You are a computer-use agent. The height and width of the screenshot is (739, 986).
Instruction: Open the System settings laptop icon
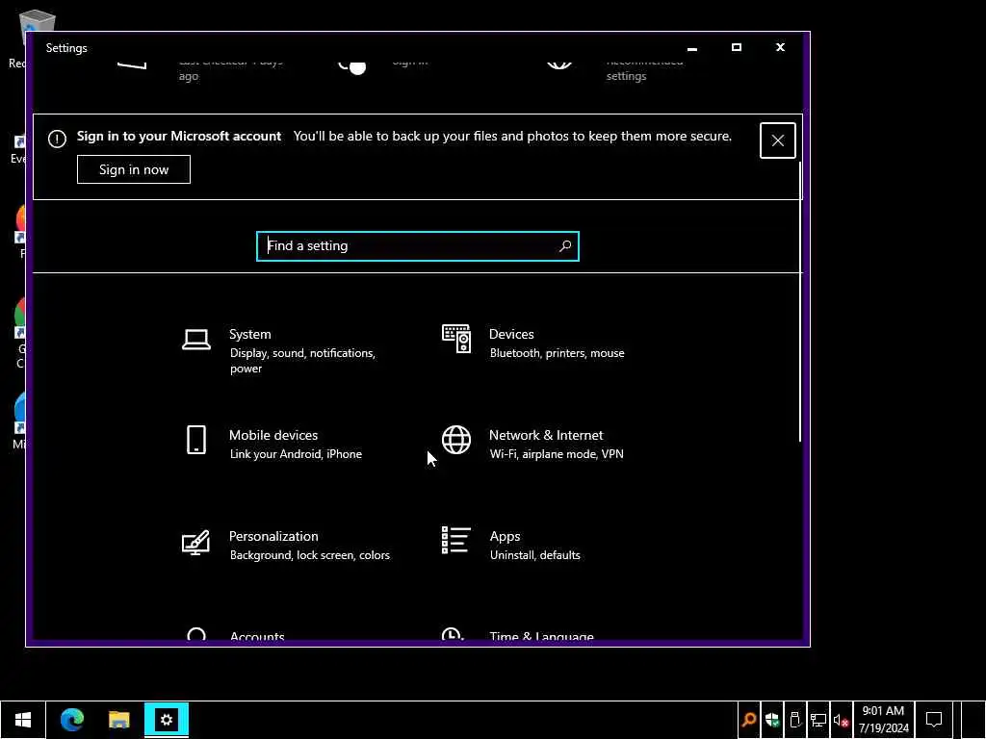[x=196, y=340]
